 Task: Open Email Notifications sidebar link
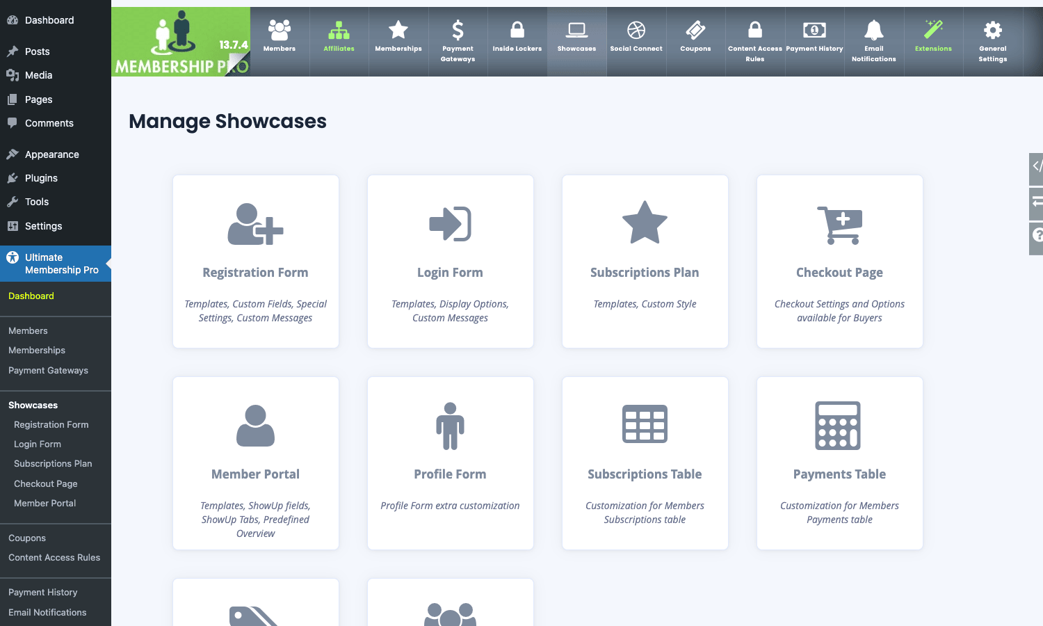[x=47, y=612]
